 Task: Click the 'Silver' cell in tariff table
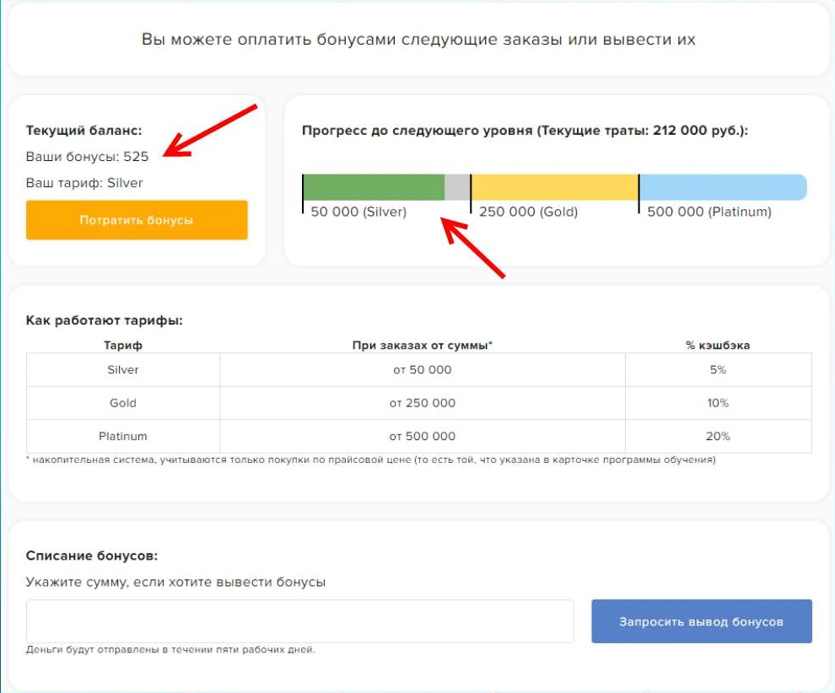tap(123, 370)
